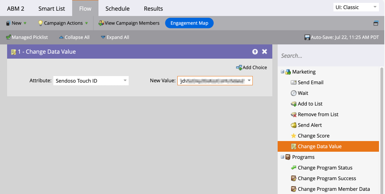Image resolution: width=385 pixels, height=194 pixels.
Task: Click the Programs folder icon
Action: coord(288,157)
